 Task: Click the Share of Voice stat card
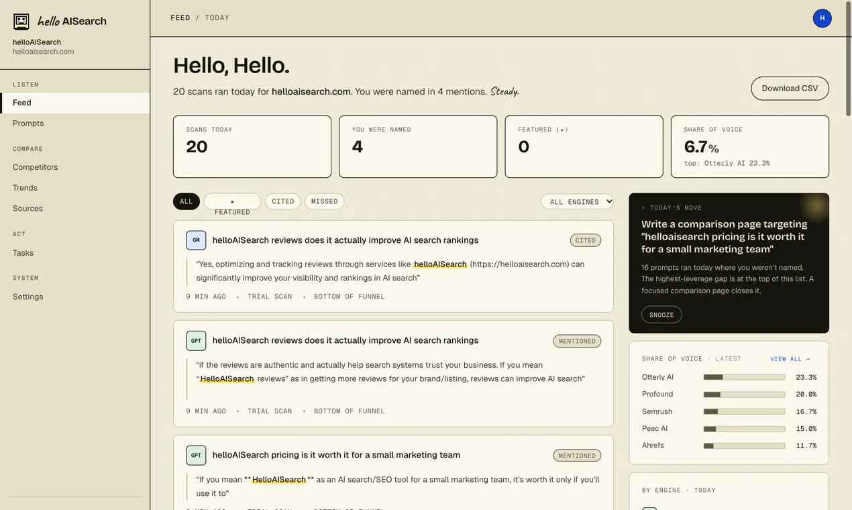(750, 146)
